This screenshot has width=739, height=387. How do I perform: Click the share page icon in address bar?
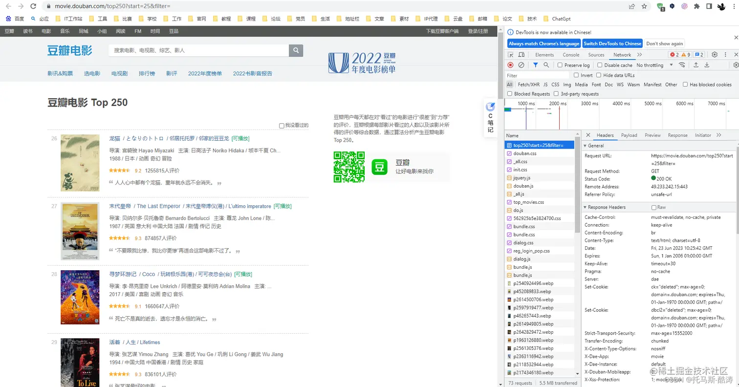632,6
